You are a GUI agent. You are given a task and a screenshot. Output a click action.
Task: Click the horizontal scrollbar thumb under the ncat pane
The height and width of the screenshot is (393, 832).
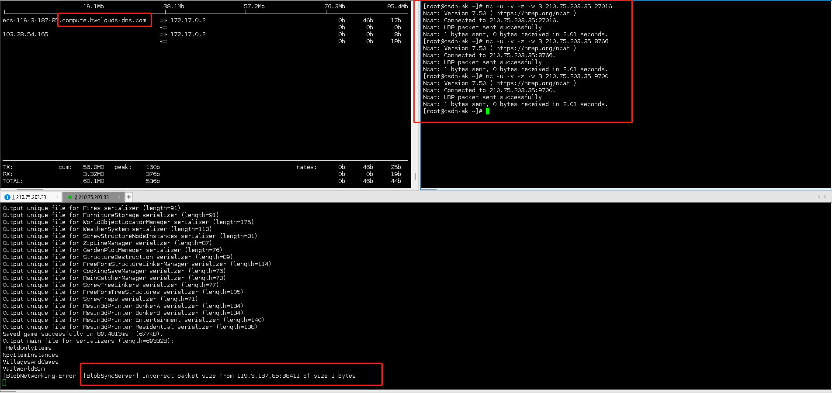coord(429,189)
